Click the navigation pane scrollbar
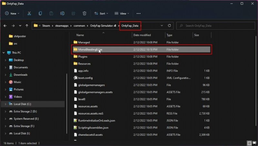 pyautogui.click(x=67, y=103)
